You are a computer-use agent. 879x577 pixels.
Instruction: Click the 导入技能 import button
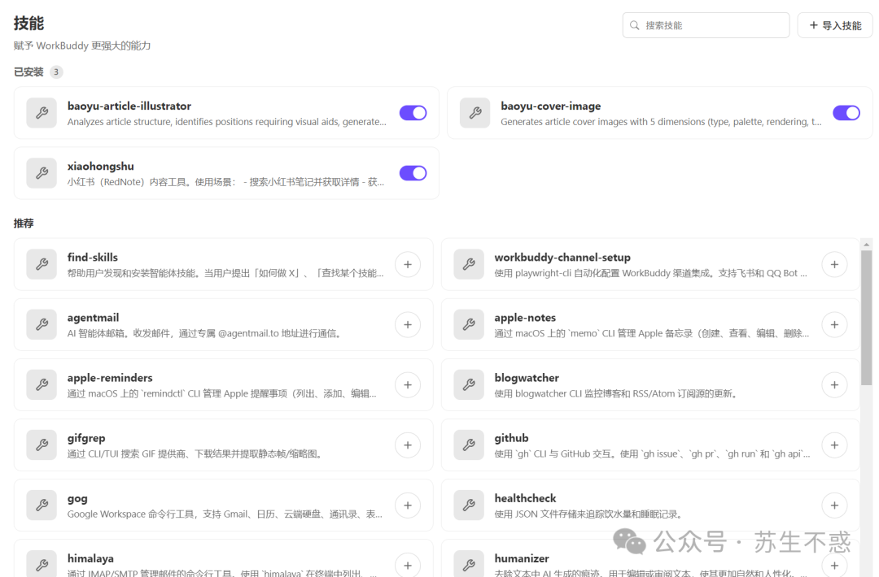[835, 25]
